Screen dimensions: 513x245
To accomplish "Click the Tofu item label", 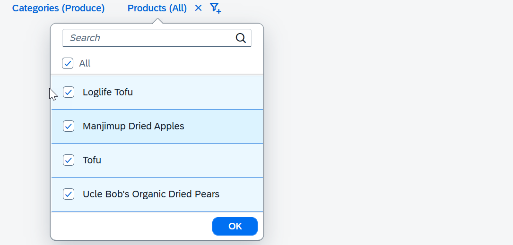I will pyautogui.click(x=92, y=160).
